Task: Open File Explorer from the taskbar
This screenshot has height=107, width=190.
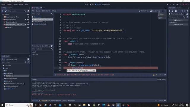Action: tap(84, 105)
